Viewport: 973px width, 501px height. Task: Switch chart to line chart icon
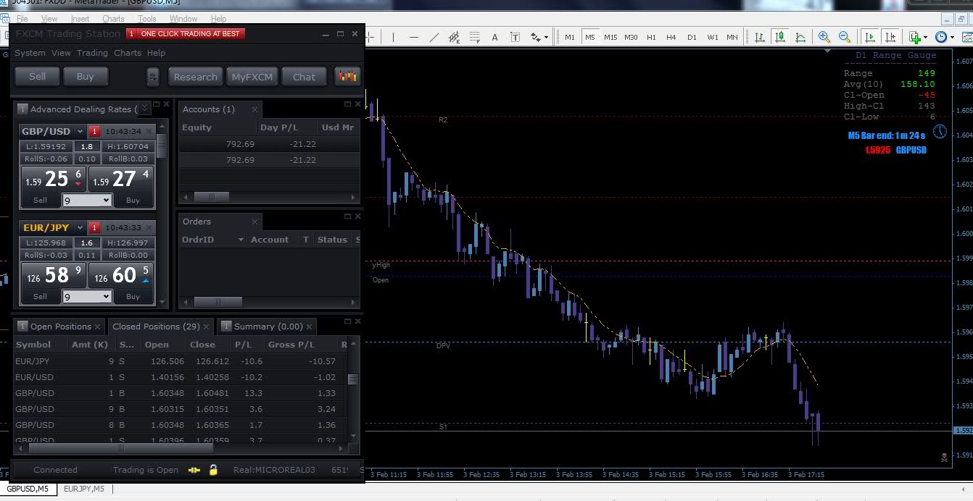pos(800,37)
